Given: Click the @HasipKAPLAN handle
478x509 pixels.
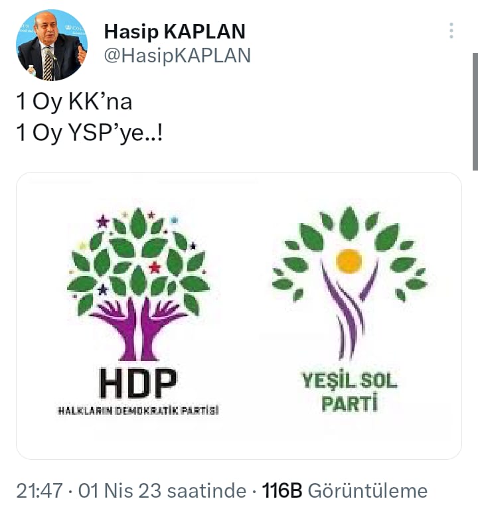Looking at the screenshot, I should [x=177, y=56].
